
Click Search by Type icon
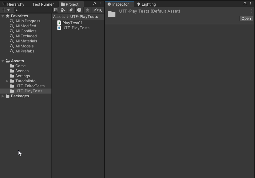(x=63, y=10)
